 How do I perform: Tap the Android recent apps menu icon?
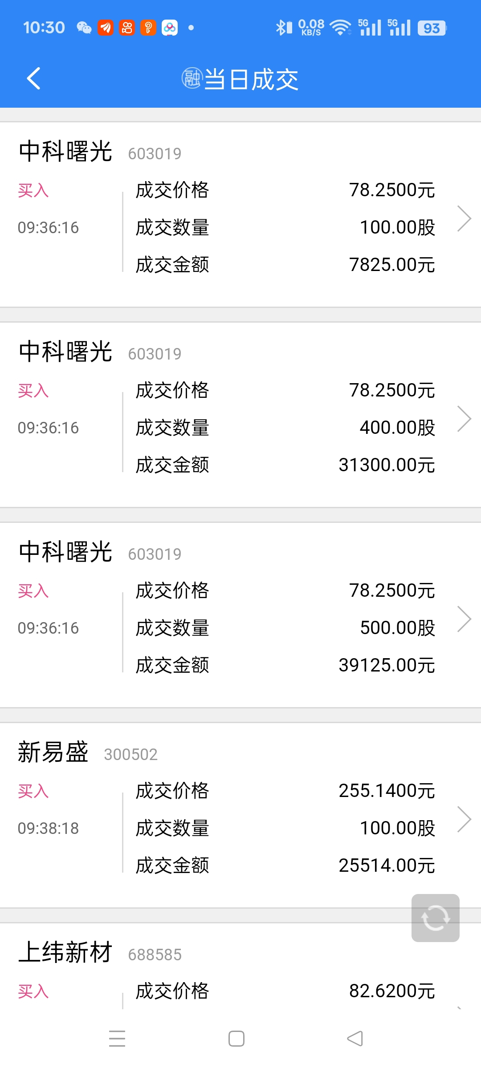[x=117, y=1039]
